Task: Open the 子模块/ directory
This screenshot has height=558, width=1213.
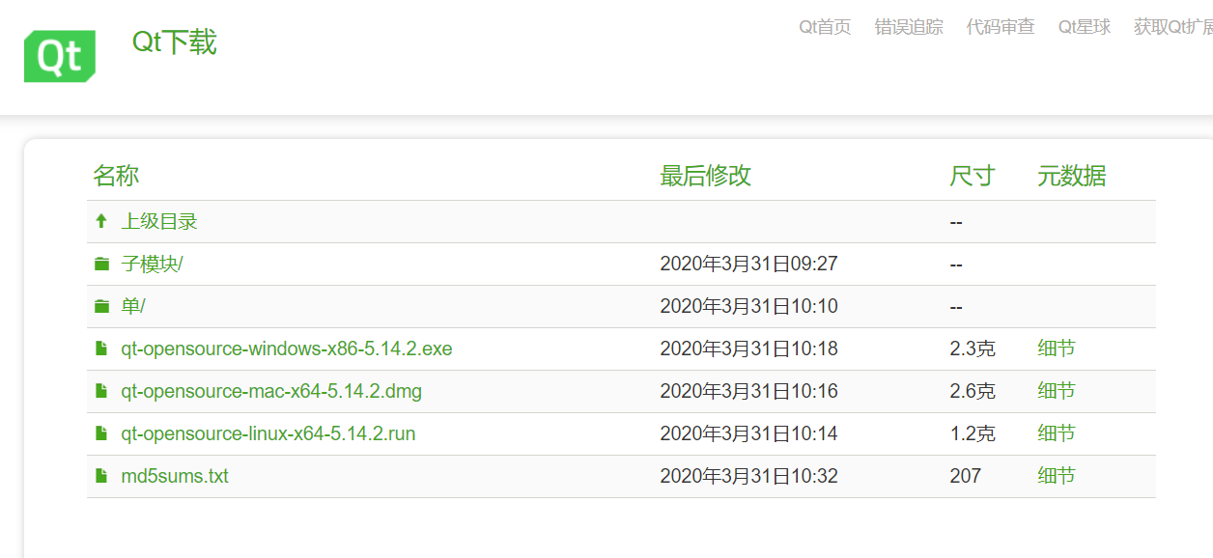Action: tap(152, 264)
